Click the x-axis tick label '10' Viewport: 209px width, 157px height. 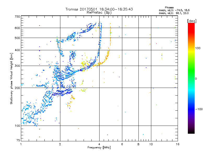(x=151, y=144)
